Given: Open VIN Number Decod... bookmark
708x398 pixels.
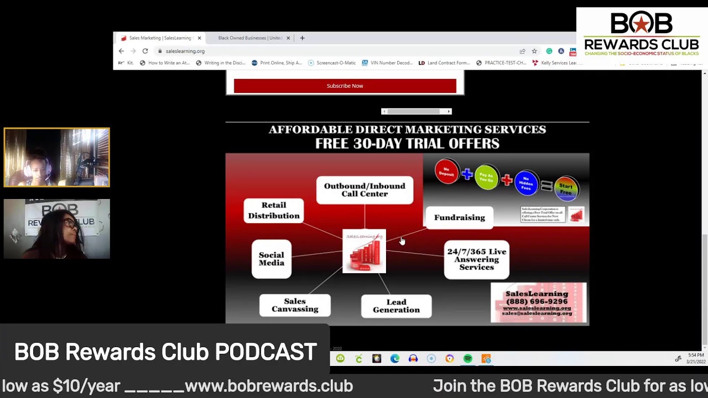Looking at the screenshot, I should coord(387,63).
